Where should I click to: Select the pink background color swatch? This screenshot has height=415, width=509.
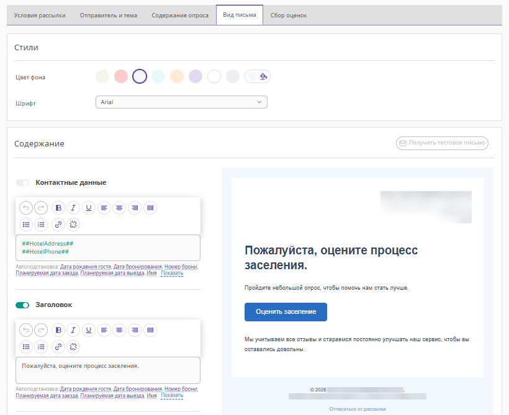click(121, 76)
